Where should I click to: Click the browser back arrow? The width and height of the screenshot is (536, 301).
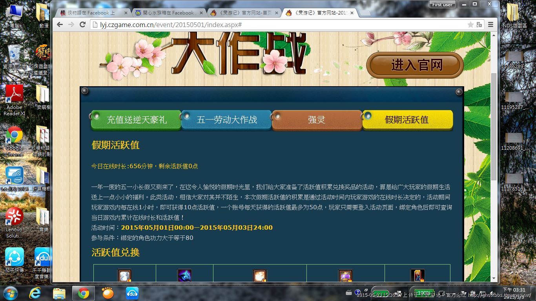pyautogui.click(x=60, y=24)
